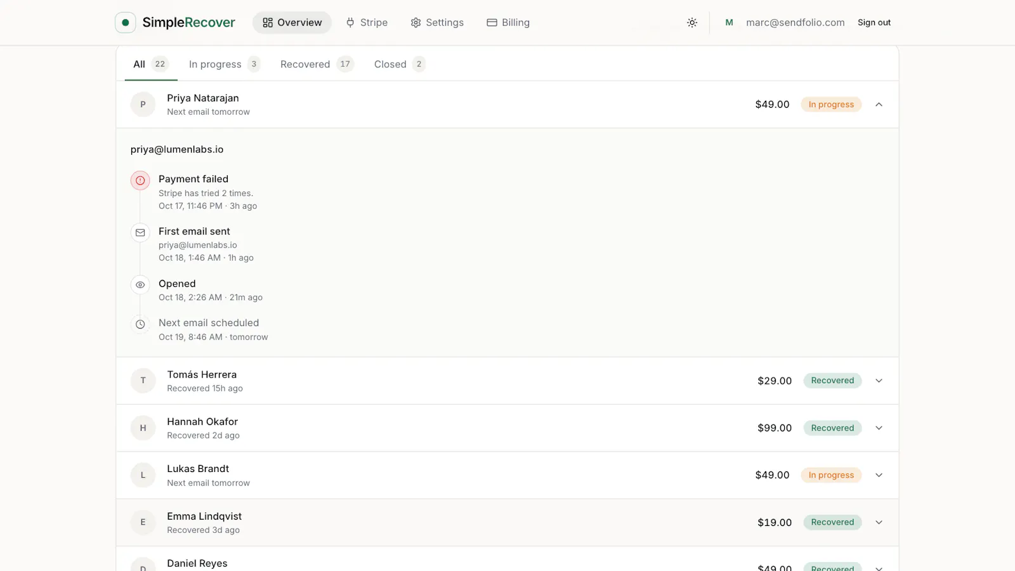The image size is (1015, 571).
Task: Switch to the Closed tab
Action: point(400,64)
